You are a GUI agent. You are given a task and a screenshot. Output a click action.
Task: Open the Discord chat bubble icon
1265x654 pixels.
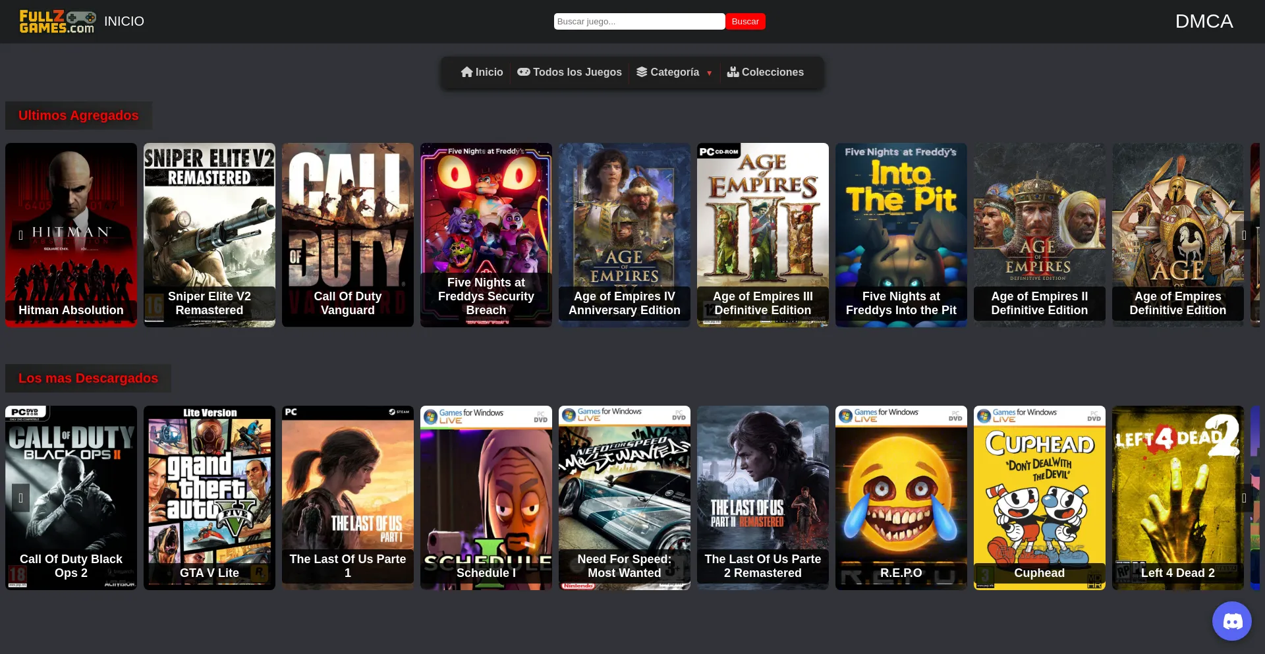[1231, 620]
